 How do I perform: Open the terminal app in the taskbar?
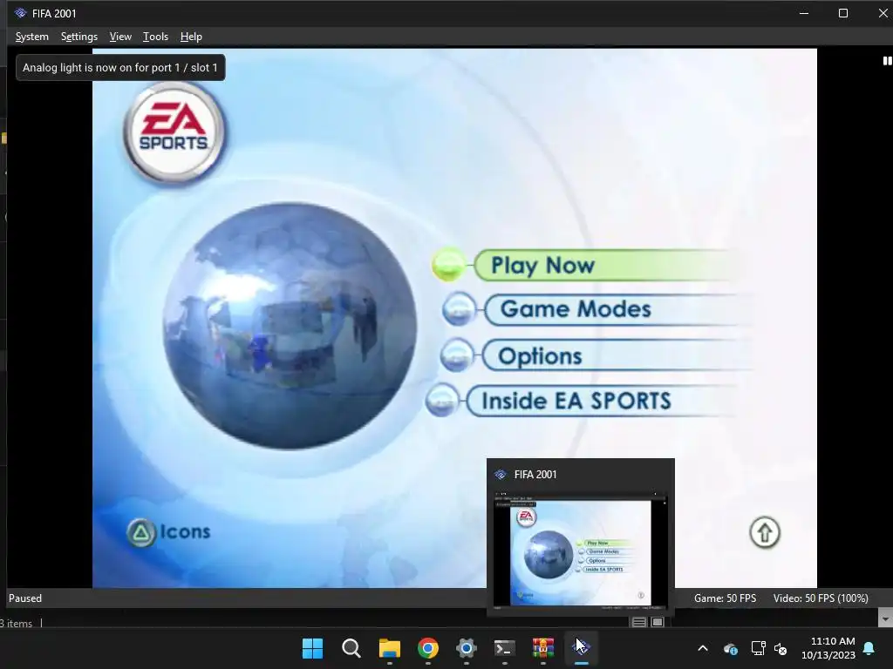[505, 648]
